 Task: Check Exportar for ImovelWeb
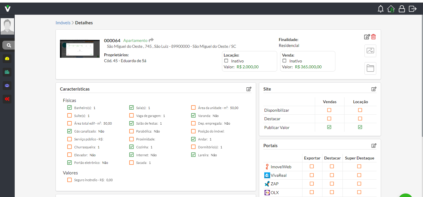[x=312, y=167]
